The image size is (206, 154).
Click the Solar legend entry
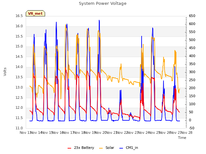pos(107,148)
